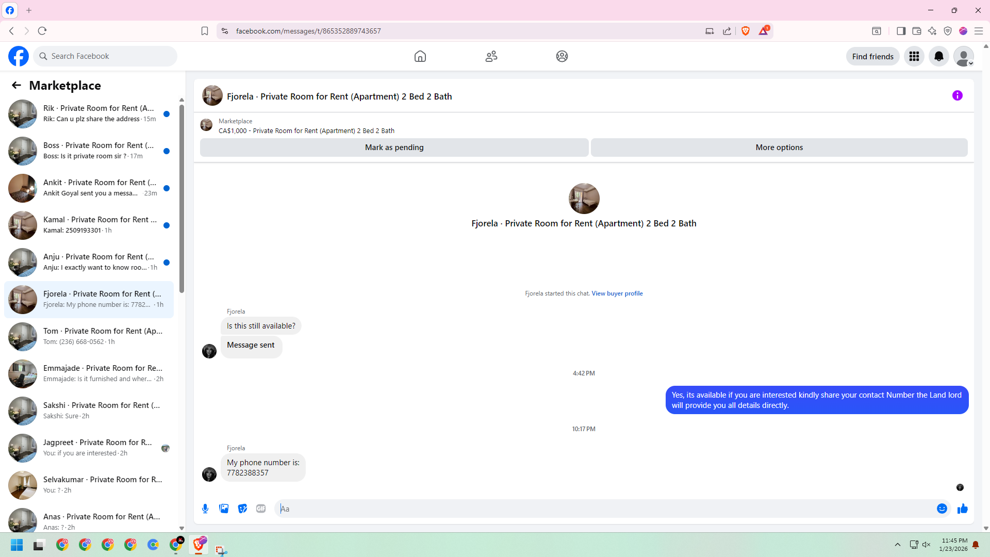The height and width of the screenshot is (557, 990).
Task: Go to the Facebook Home tab
Action: pyautogui.click(x=420, y=56)
